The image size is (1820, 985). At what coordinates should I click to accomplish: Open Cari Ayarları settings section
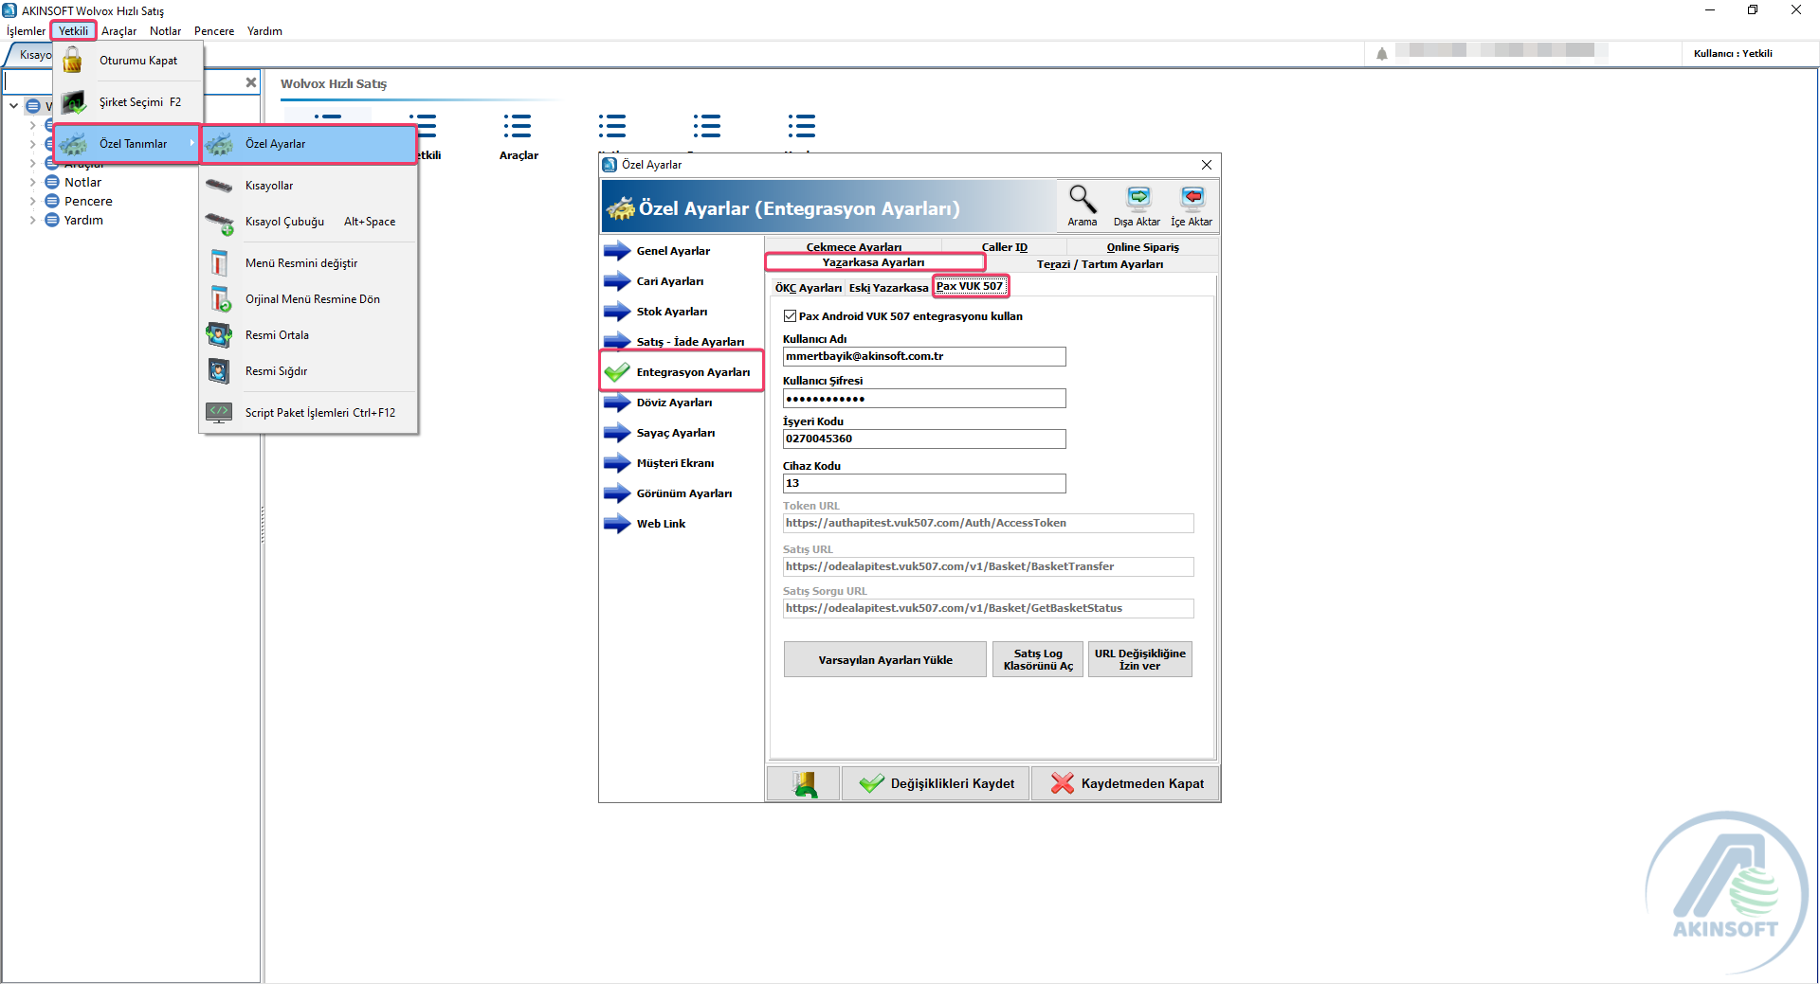(x=669, y=281)
